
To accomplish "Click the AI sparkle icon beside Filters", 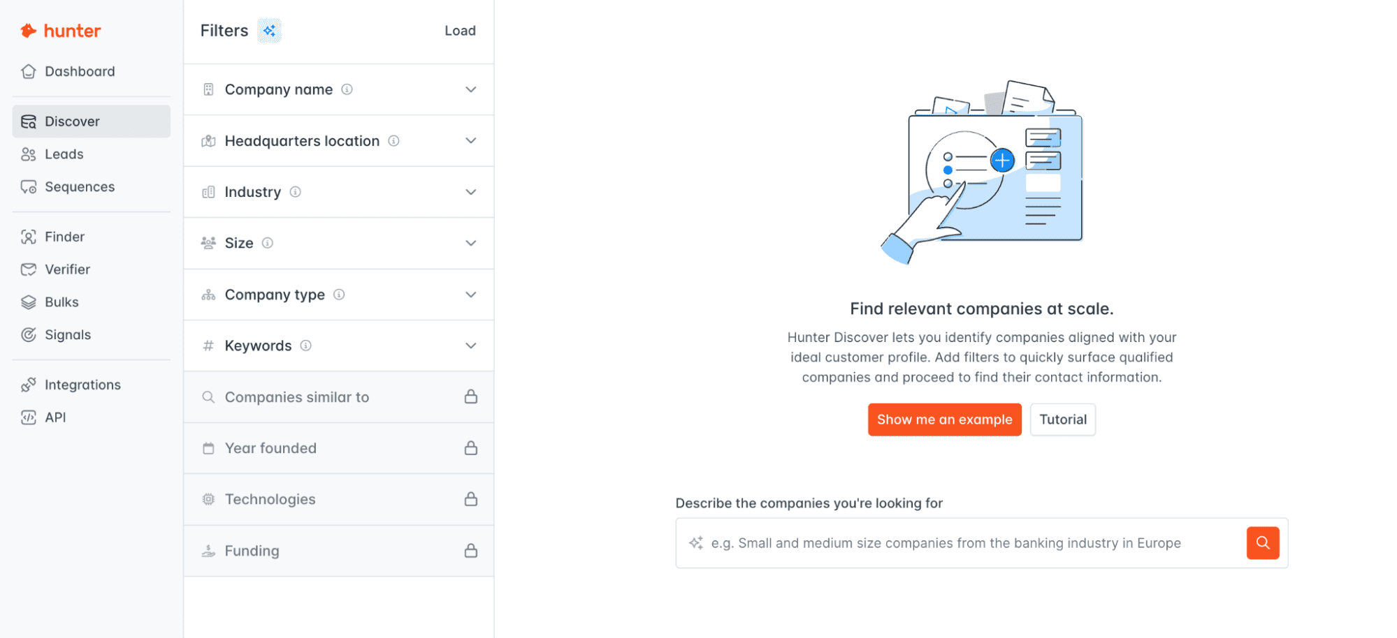I will tap(269, 31).
